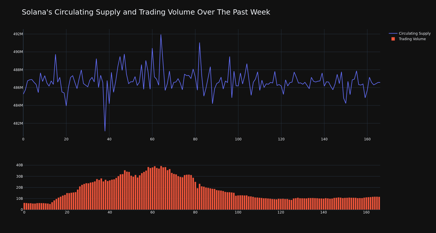Click the 482M y-axis tick label

coord(18,123)
